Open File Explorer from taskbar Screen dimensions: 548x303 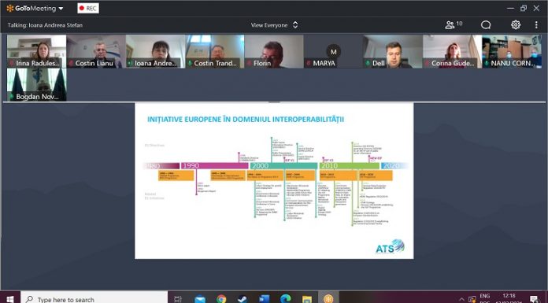(307, 299)
